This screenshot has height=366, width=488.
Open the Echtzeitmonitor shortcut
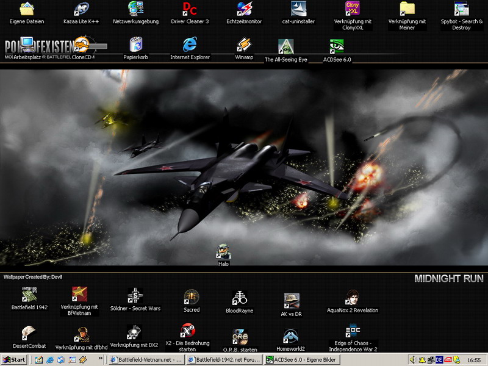point(244,9)
